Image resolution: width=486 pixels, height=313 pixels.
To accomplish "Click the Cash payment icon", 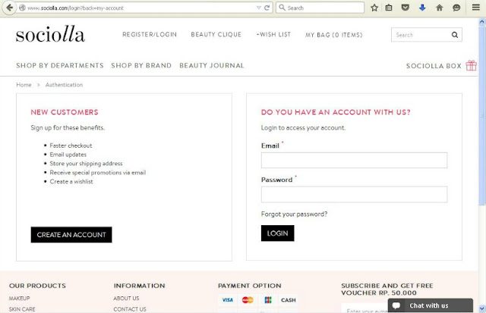I will coord(289,299).
